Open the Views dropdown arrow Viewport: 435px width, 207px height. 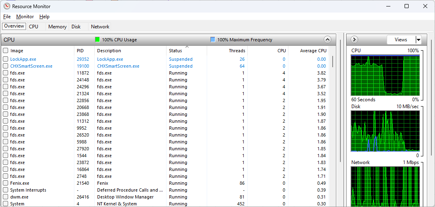(418, 40)
